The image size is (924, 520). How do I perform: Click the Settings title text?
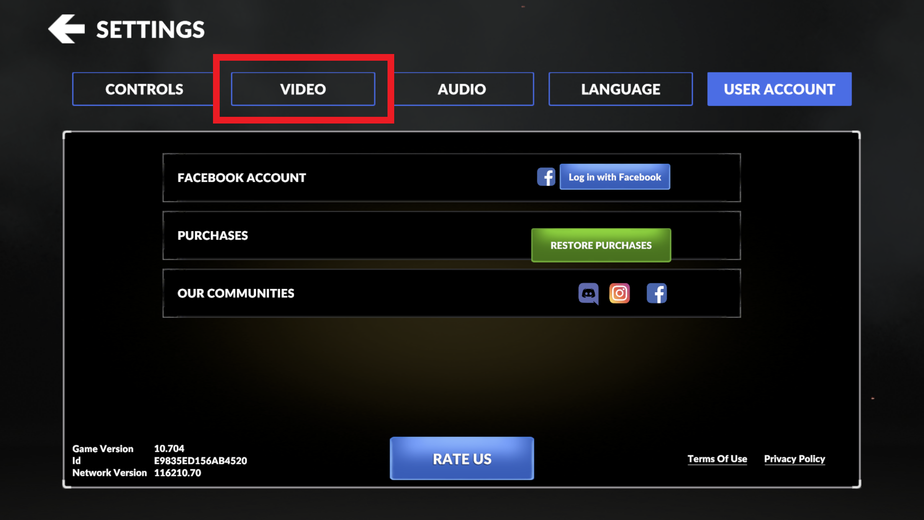150,30
